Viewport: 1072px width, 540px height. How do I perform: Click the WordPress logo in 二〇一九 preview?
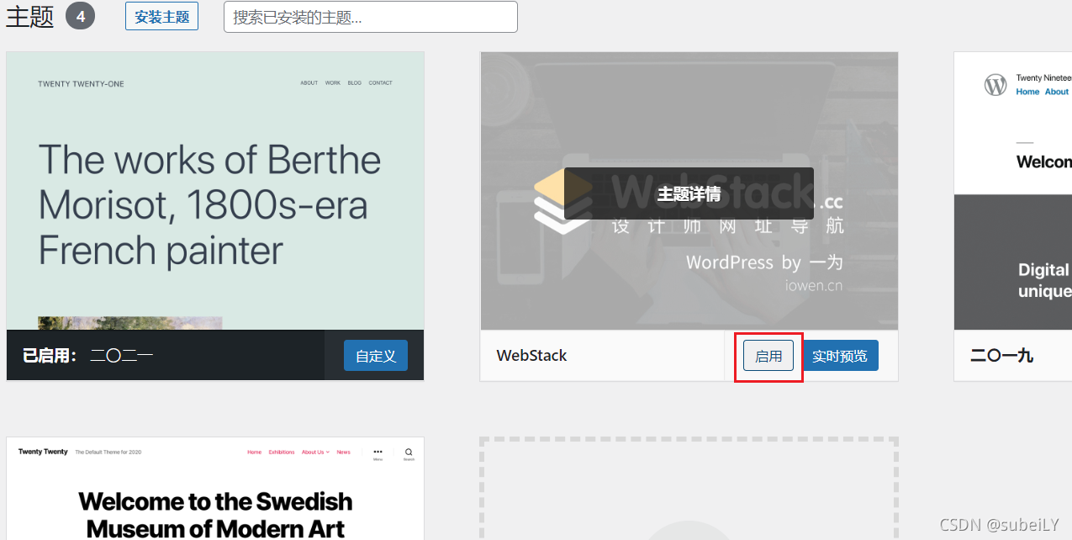(995, 85)
